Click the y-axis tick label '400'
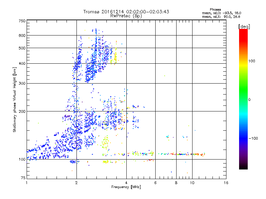 (22, 64)
